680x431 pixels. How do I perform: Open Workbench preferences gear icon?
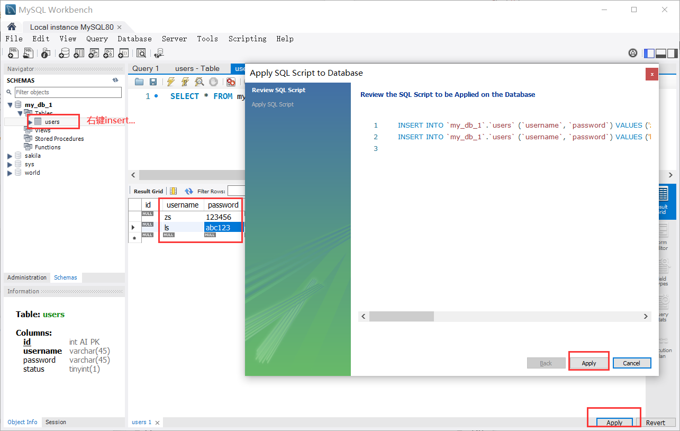pyautogui.click(x=633, y=53)
